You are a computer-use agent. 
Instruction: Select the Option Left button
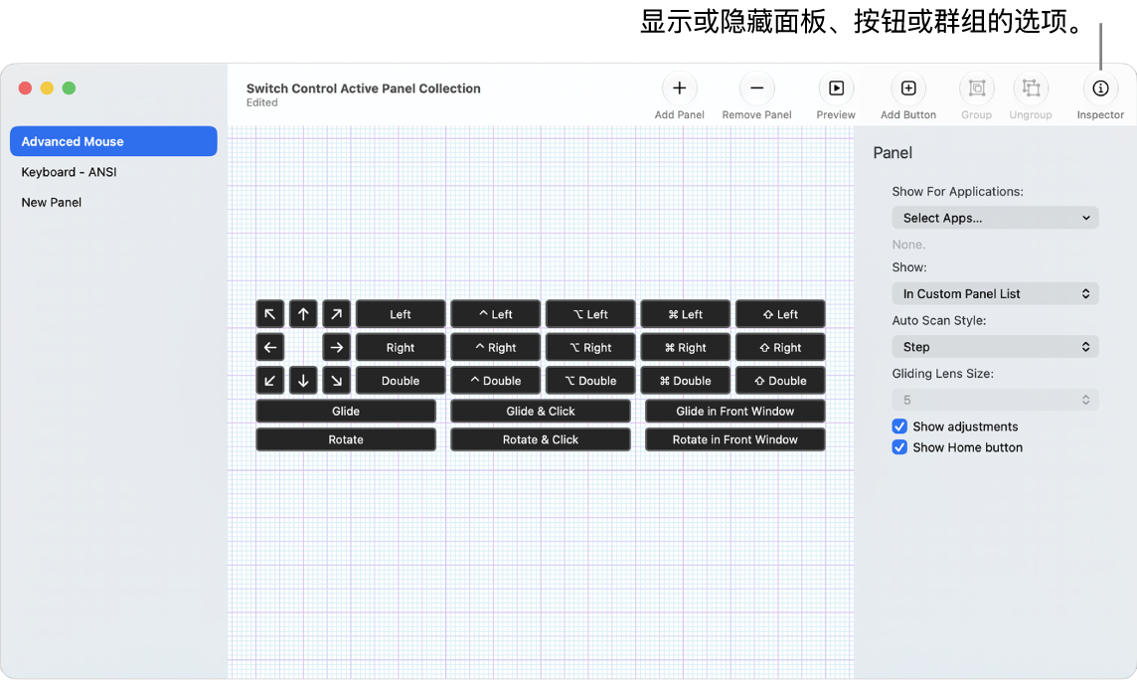click(x=590, y=314)
